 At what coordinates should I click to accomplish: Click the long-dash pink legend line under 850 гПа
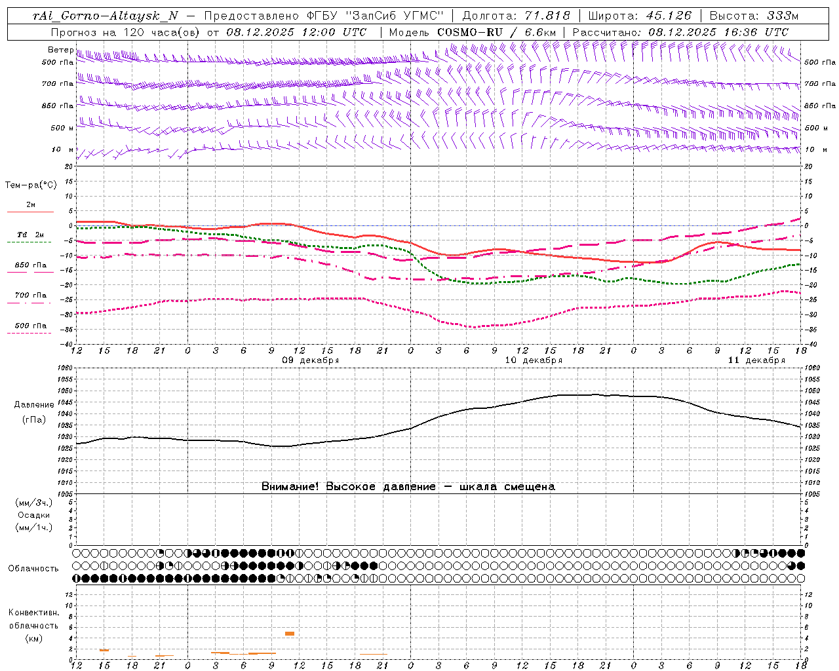[30, 273]
